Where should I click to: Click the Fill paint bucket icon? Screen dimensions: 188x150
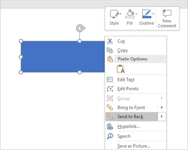point(130,14)
